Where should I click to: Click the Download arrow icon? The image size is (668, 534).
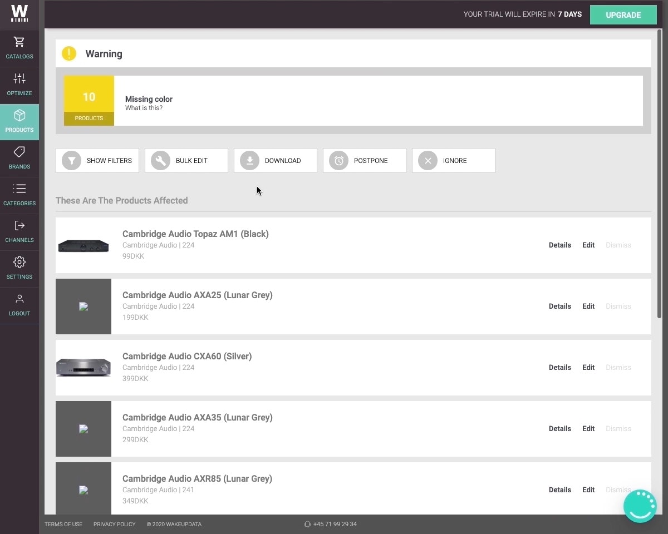tap(249, 161)
